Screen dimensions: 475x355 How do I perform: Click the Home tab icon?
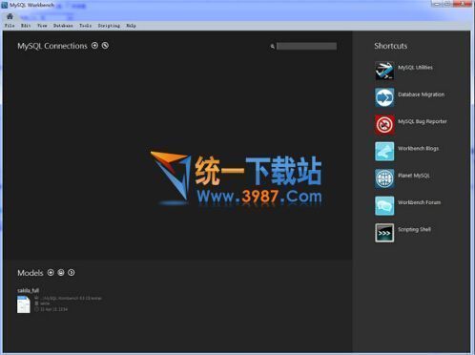click(10, 16)
